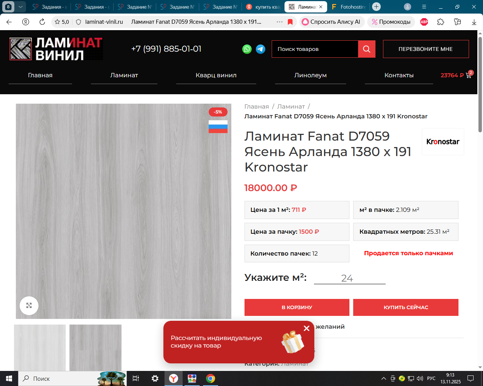
Task: Open the browser profile avatar
Action: [408, 7]
